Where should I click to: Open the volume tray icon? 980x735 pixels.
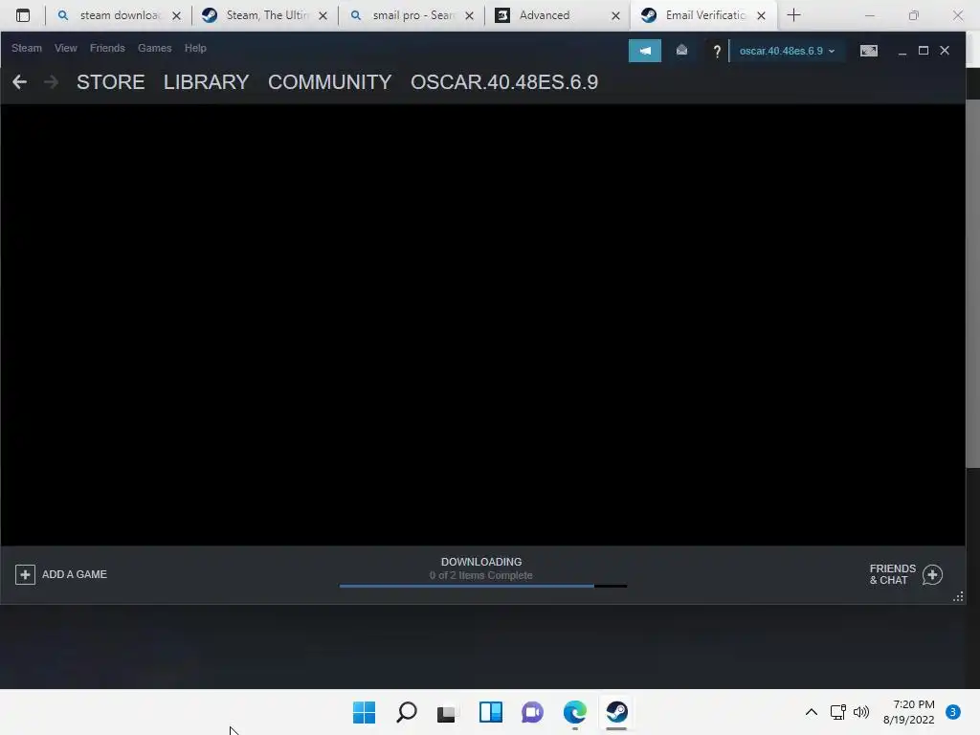(861, 712)
